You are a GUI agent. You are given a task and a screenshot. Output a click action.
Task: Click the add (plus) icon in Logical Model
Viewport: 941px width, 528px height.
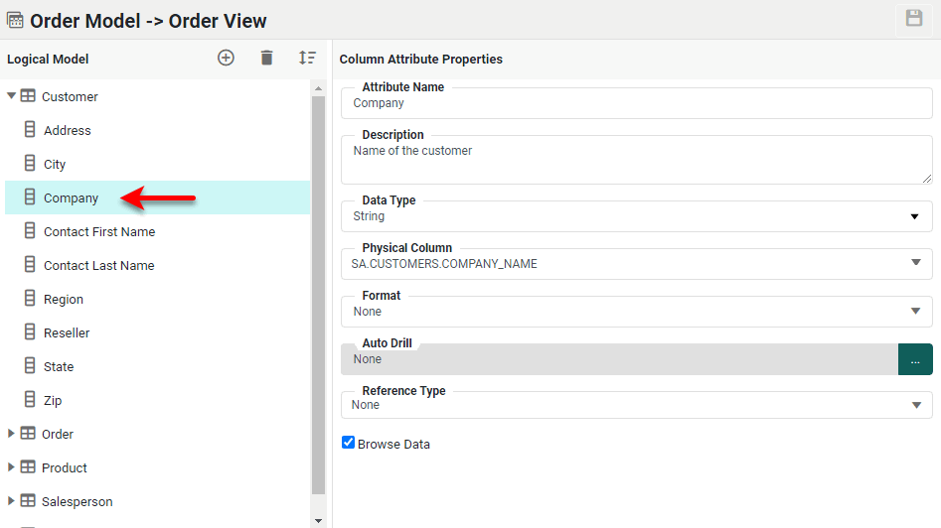[x=226, y=59]
